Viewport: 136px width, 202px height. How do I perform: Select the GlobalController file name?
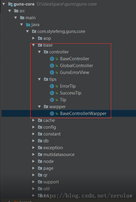[x=76, y=66]
